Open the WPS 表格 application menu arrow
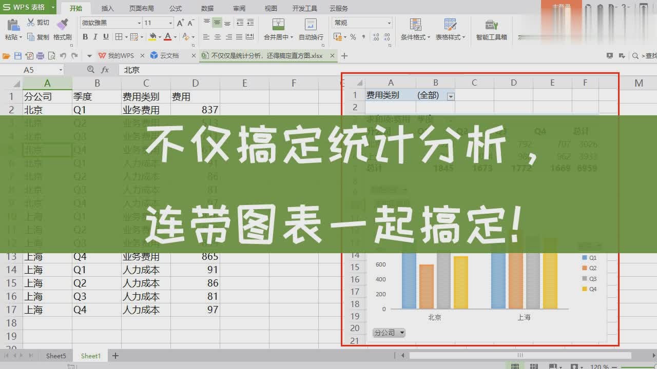The image size is (657, 369). [x=53, y=8]
